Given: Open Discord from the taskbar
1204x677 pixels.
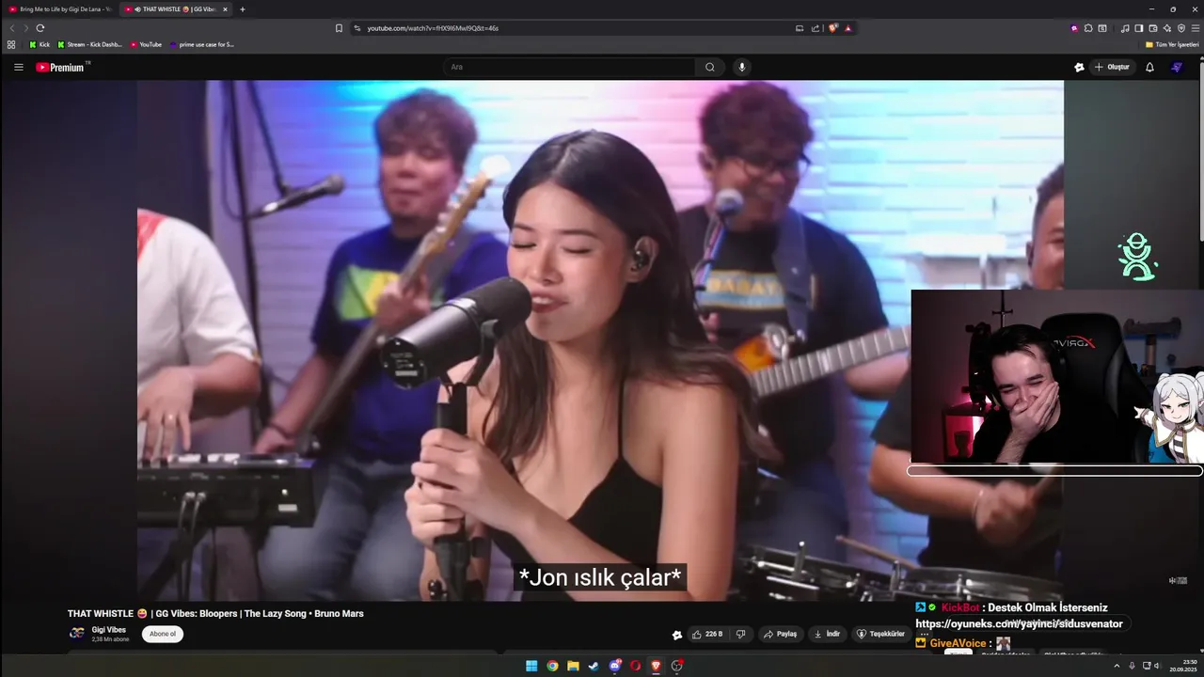Looking at the screenshot, I should click(x=615, y=666).
